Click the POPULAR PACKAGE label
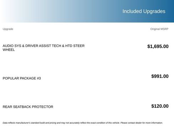The width and height of the screenshot is (174, 131). 19,78
